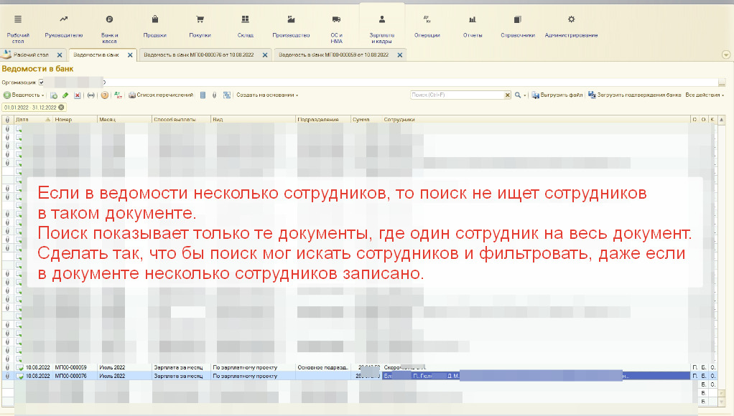
Task: Expand the Все действия menu
Action: [705, 95]
